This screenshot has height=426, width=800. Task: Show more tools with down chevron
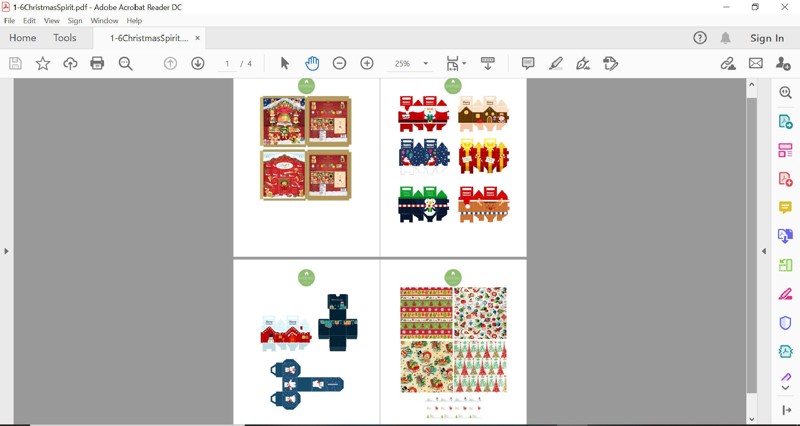coord(785,388)
